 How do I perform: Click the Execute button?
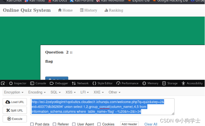tap(15, 119)
